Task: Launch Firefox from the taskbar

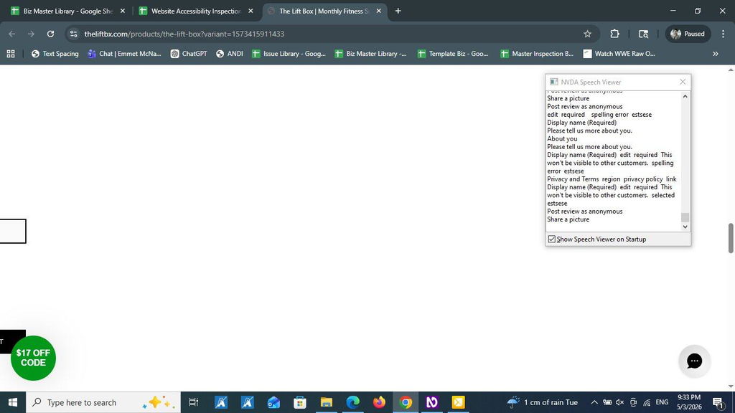Action: (379, 402)
